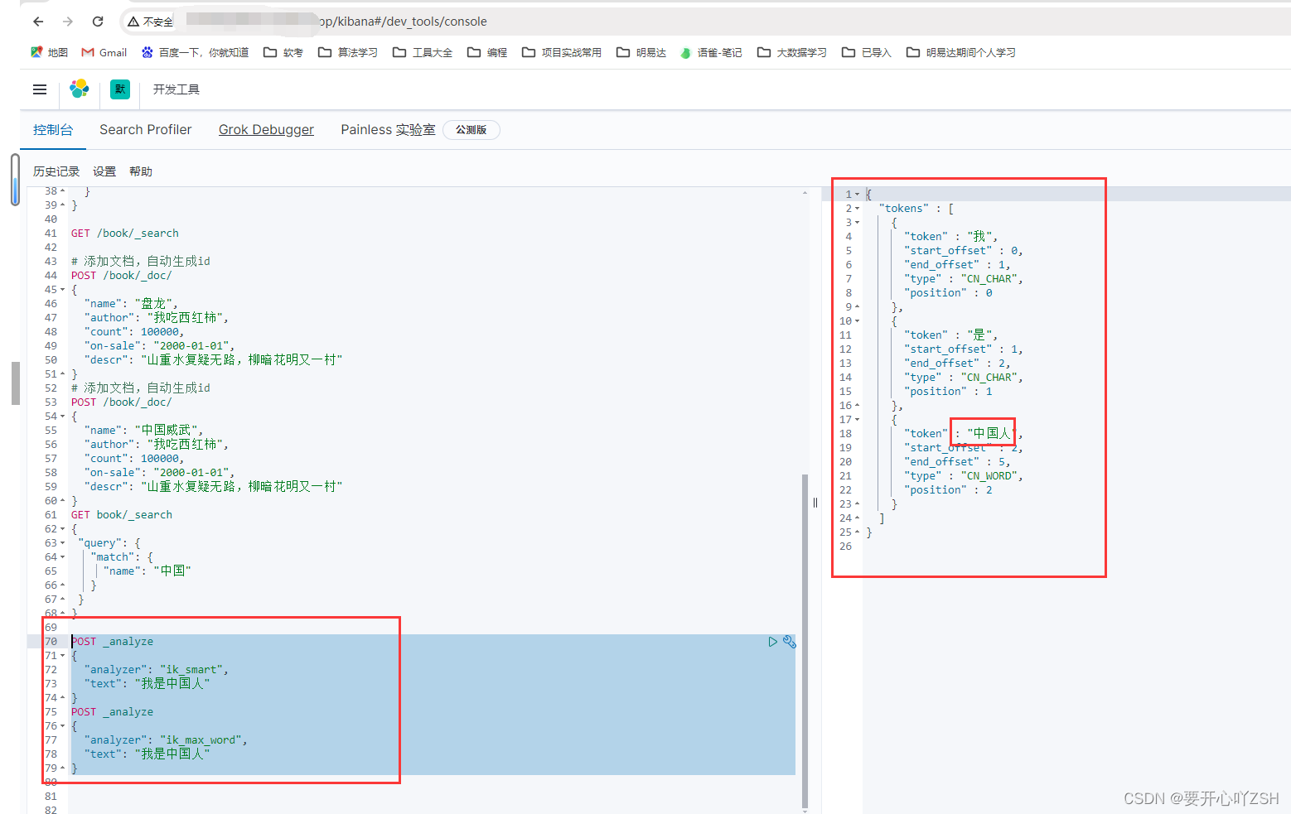This screenshot has width=1291, height=814.
Task: Collapse the "tokens" array fold arrow
Action: 855,208
